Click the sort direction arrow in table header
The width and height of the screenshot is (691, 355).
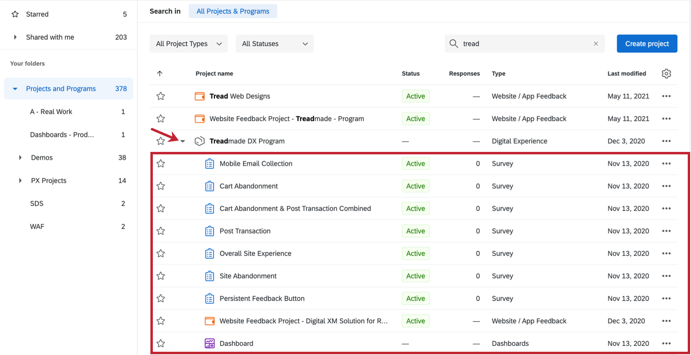(x=160, y=74)
